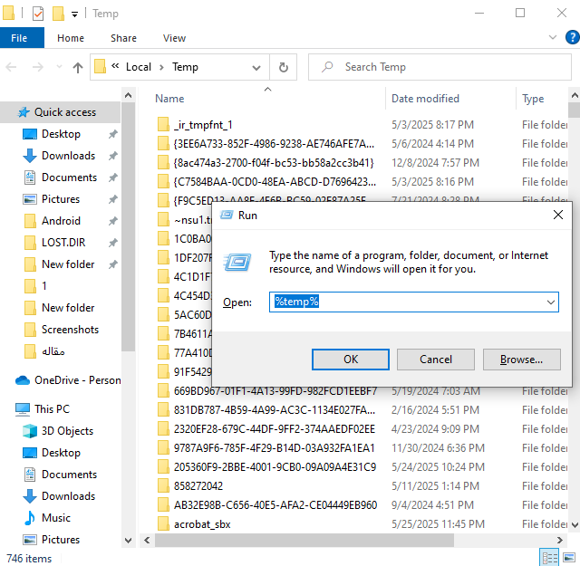
Task: Go forward using the forward arrow
Action: click(x=38, y=67)
